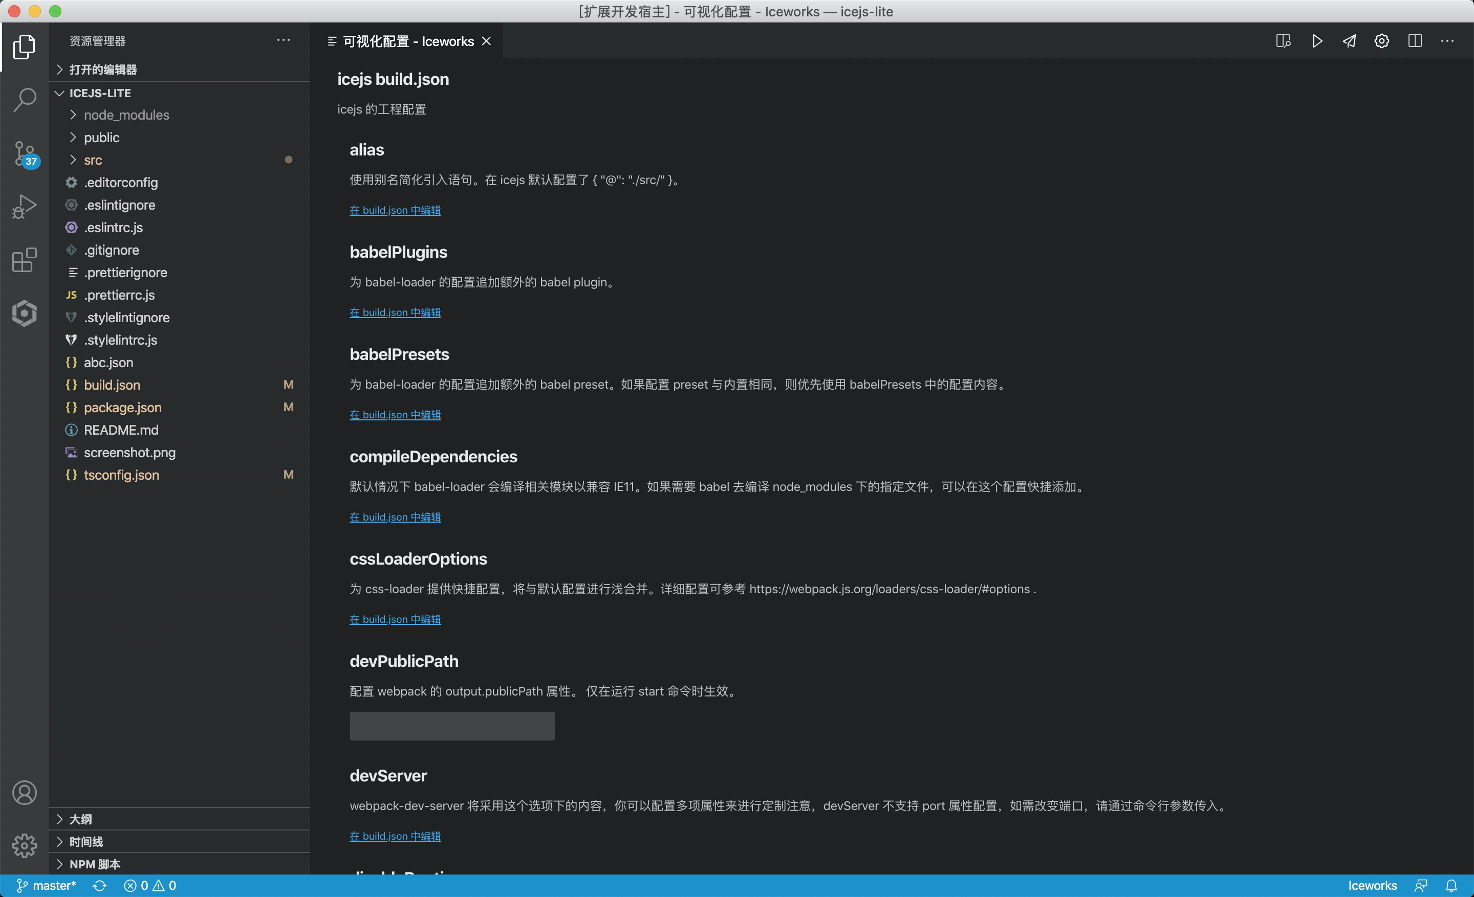Open the Search panel in the activity bar

(25, 100)
